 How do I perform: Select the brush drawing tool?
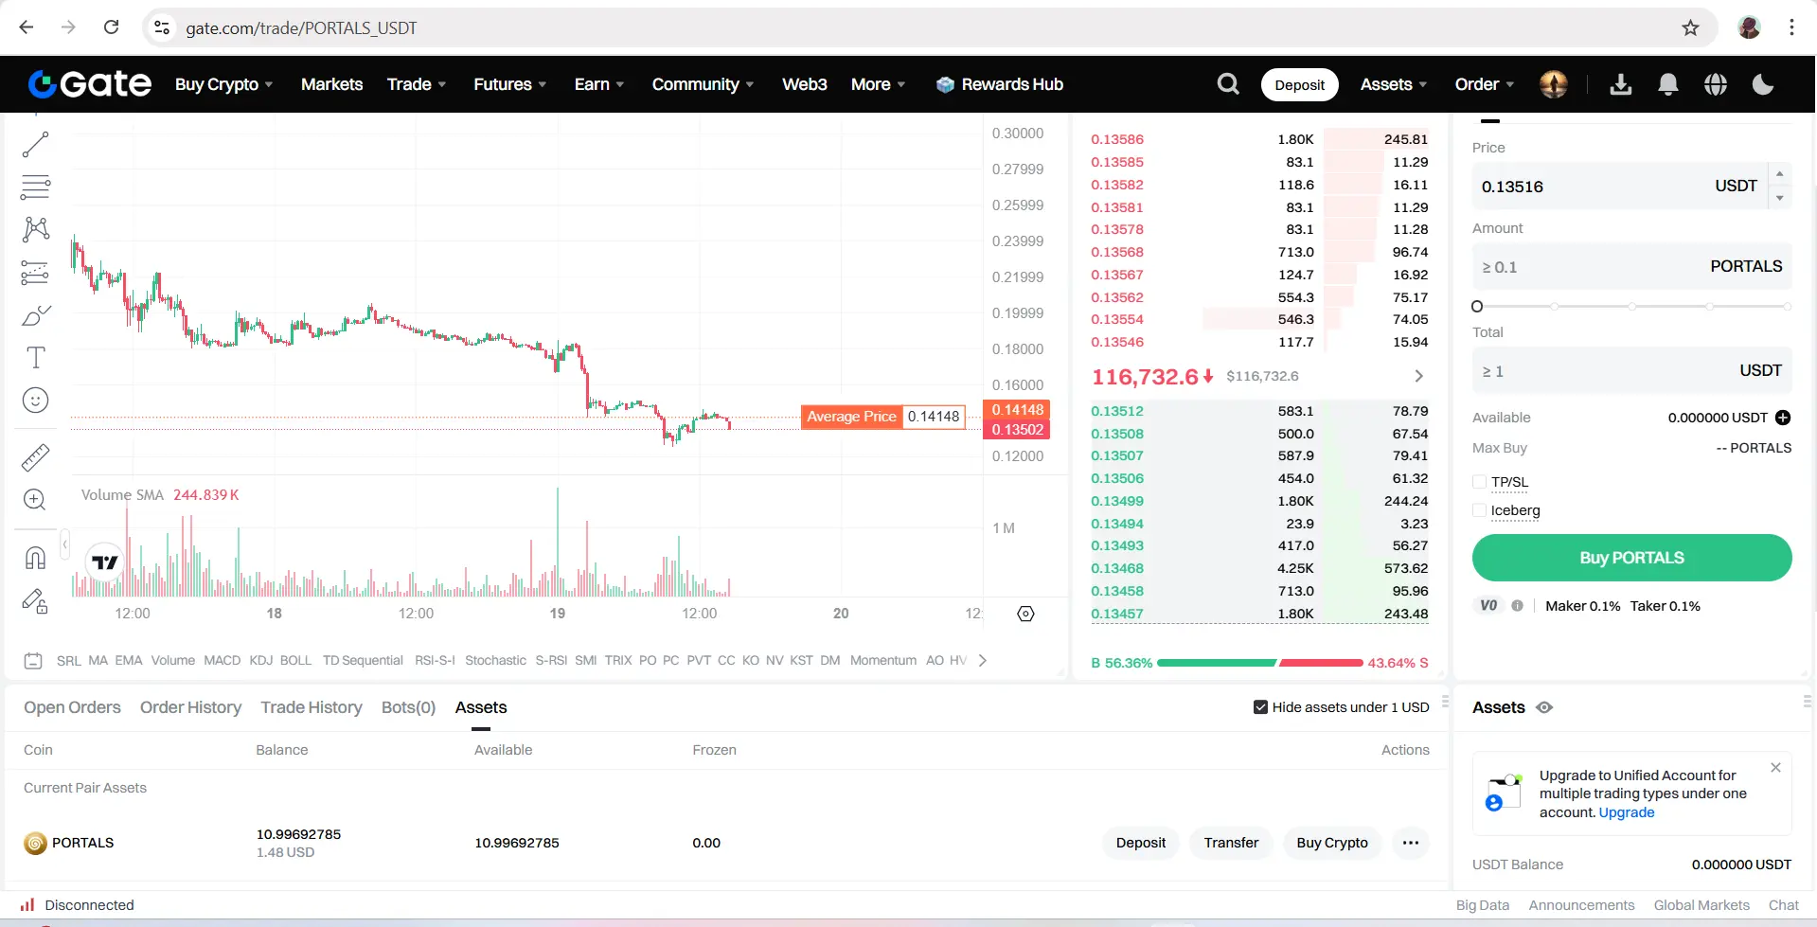pos(35,315)
